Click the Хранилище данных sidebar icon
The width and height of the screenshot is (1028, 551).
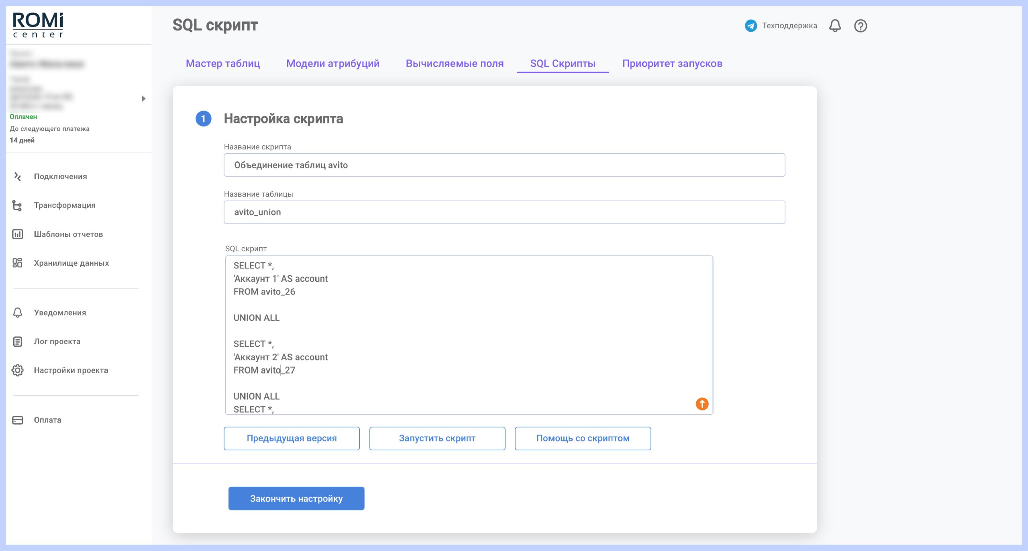pos(17,263)
